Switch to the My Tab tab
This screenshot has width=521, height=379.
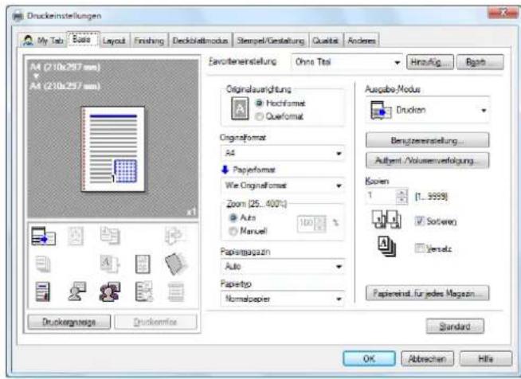(42, 41)
